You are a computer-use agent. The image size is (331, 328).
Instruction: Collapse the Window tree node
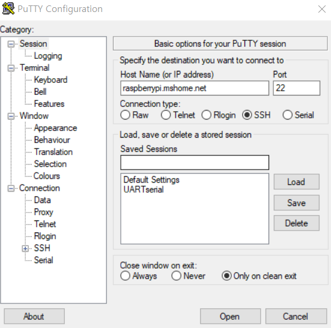pyautogui.click(x=11, y=116)
